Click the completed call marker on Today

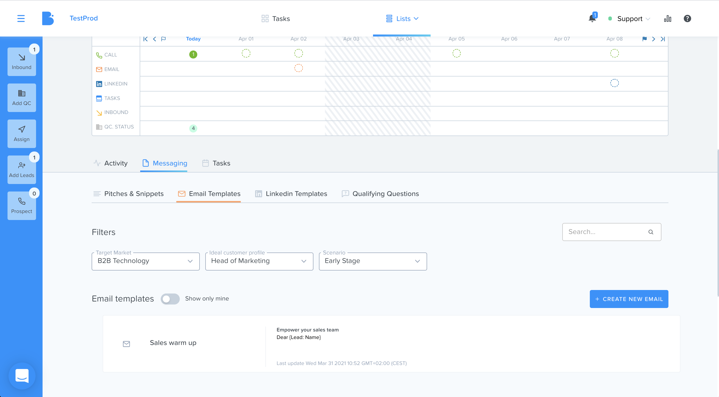tap(193, 54)
